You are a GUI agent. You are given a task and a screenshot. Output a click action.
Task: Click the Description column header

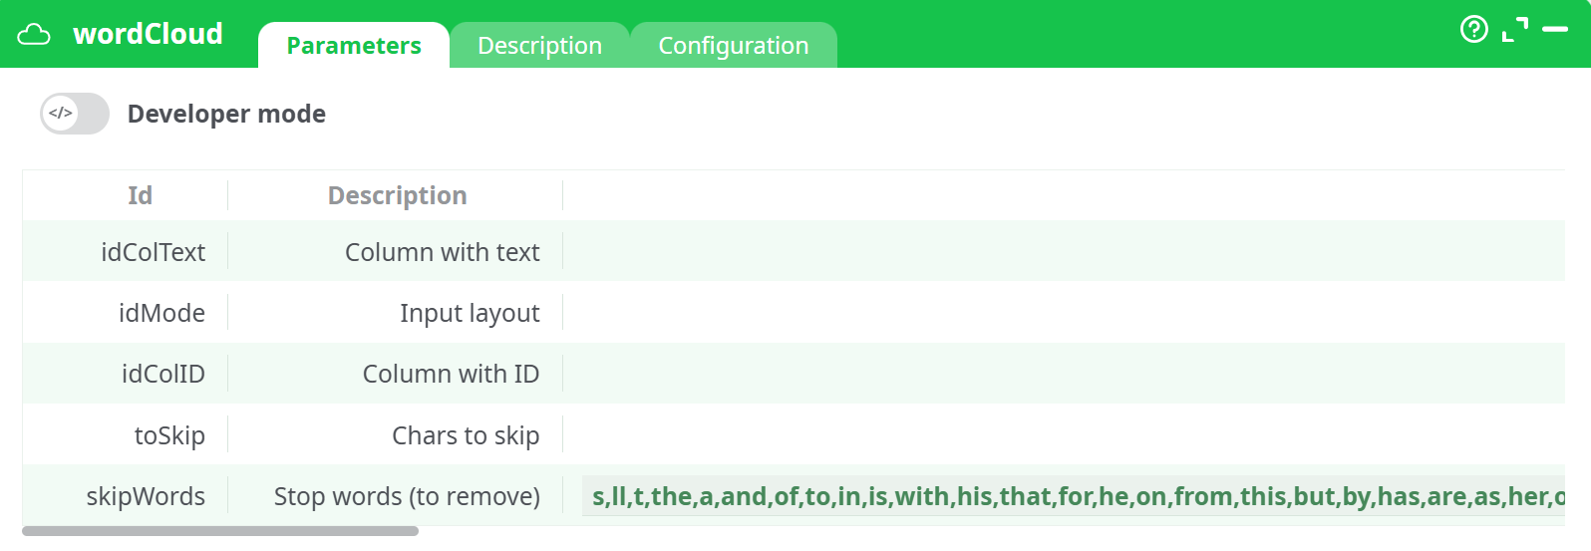coord(397,195)
